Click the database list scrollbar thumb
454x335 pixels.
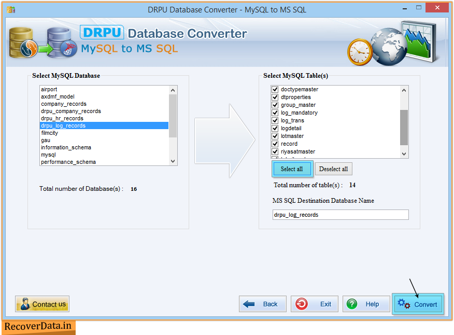pos(173,116)
